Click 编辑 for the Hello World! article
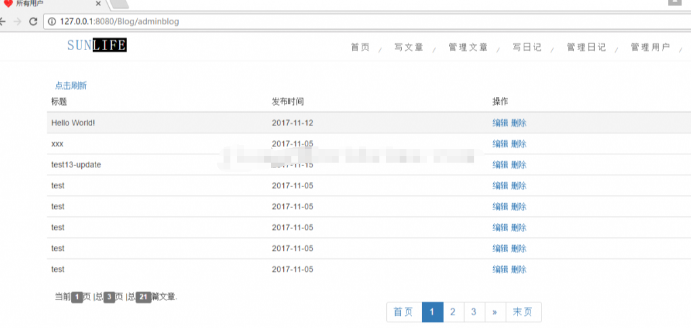 pyautogui.click(x=500, y=123)
